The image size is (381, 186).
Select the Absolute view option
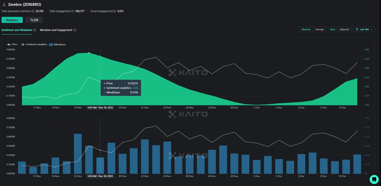coord(306,29)
